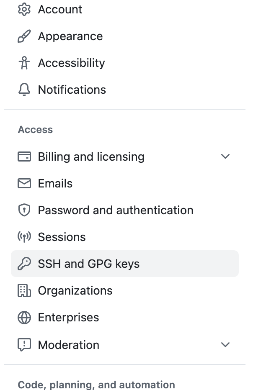Click the paintbrush icon for Appearance
The height and width of the screenshot is (390, 279).
24,36
